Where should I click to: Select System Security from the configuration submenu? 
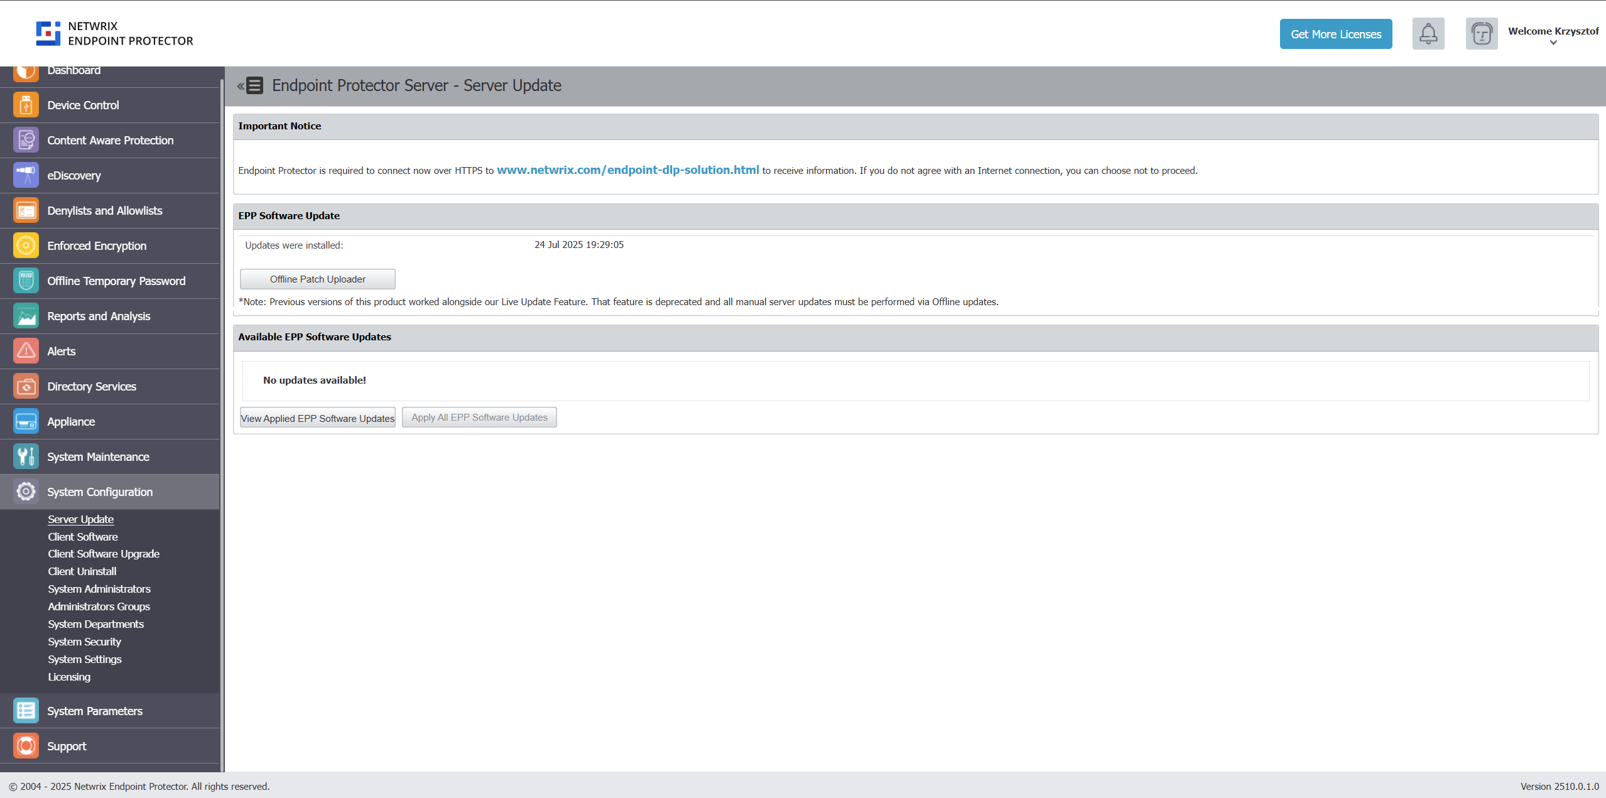[84, 642]
